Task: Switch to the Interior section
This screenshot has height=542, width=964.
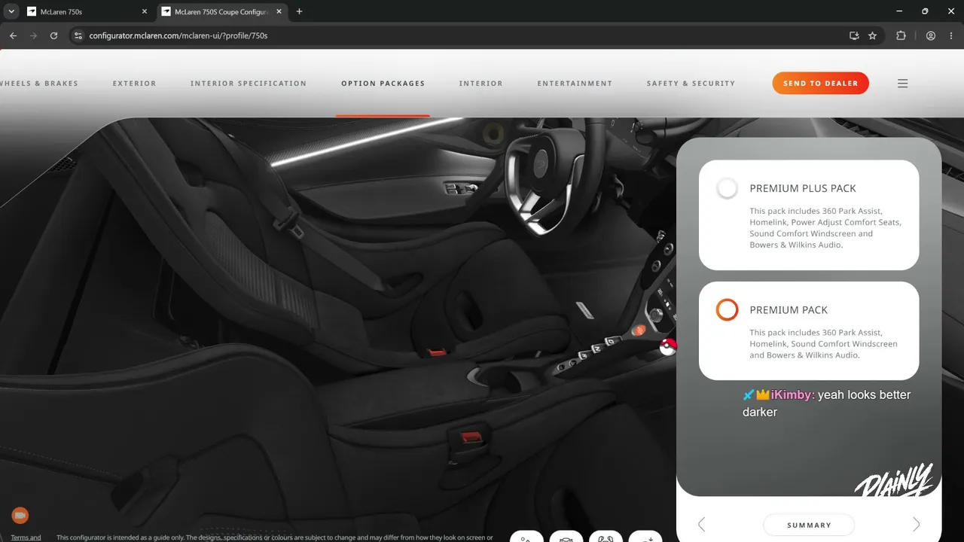Action: click(481, 84)
